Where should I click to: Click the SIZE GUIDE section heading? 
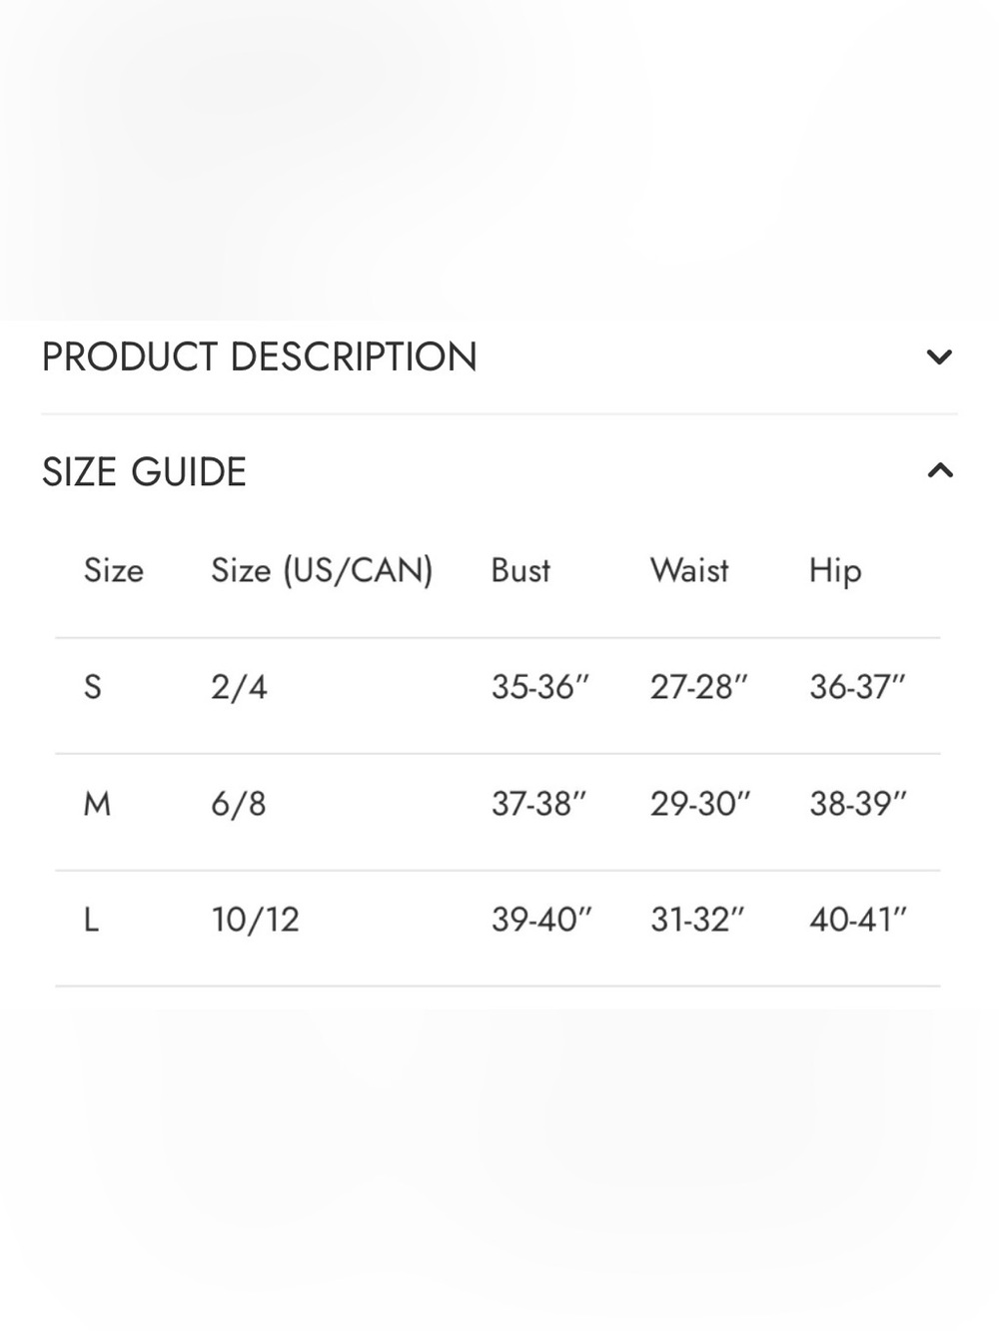coord(144,471)
